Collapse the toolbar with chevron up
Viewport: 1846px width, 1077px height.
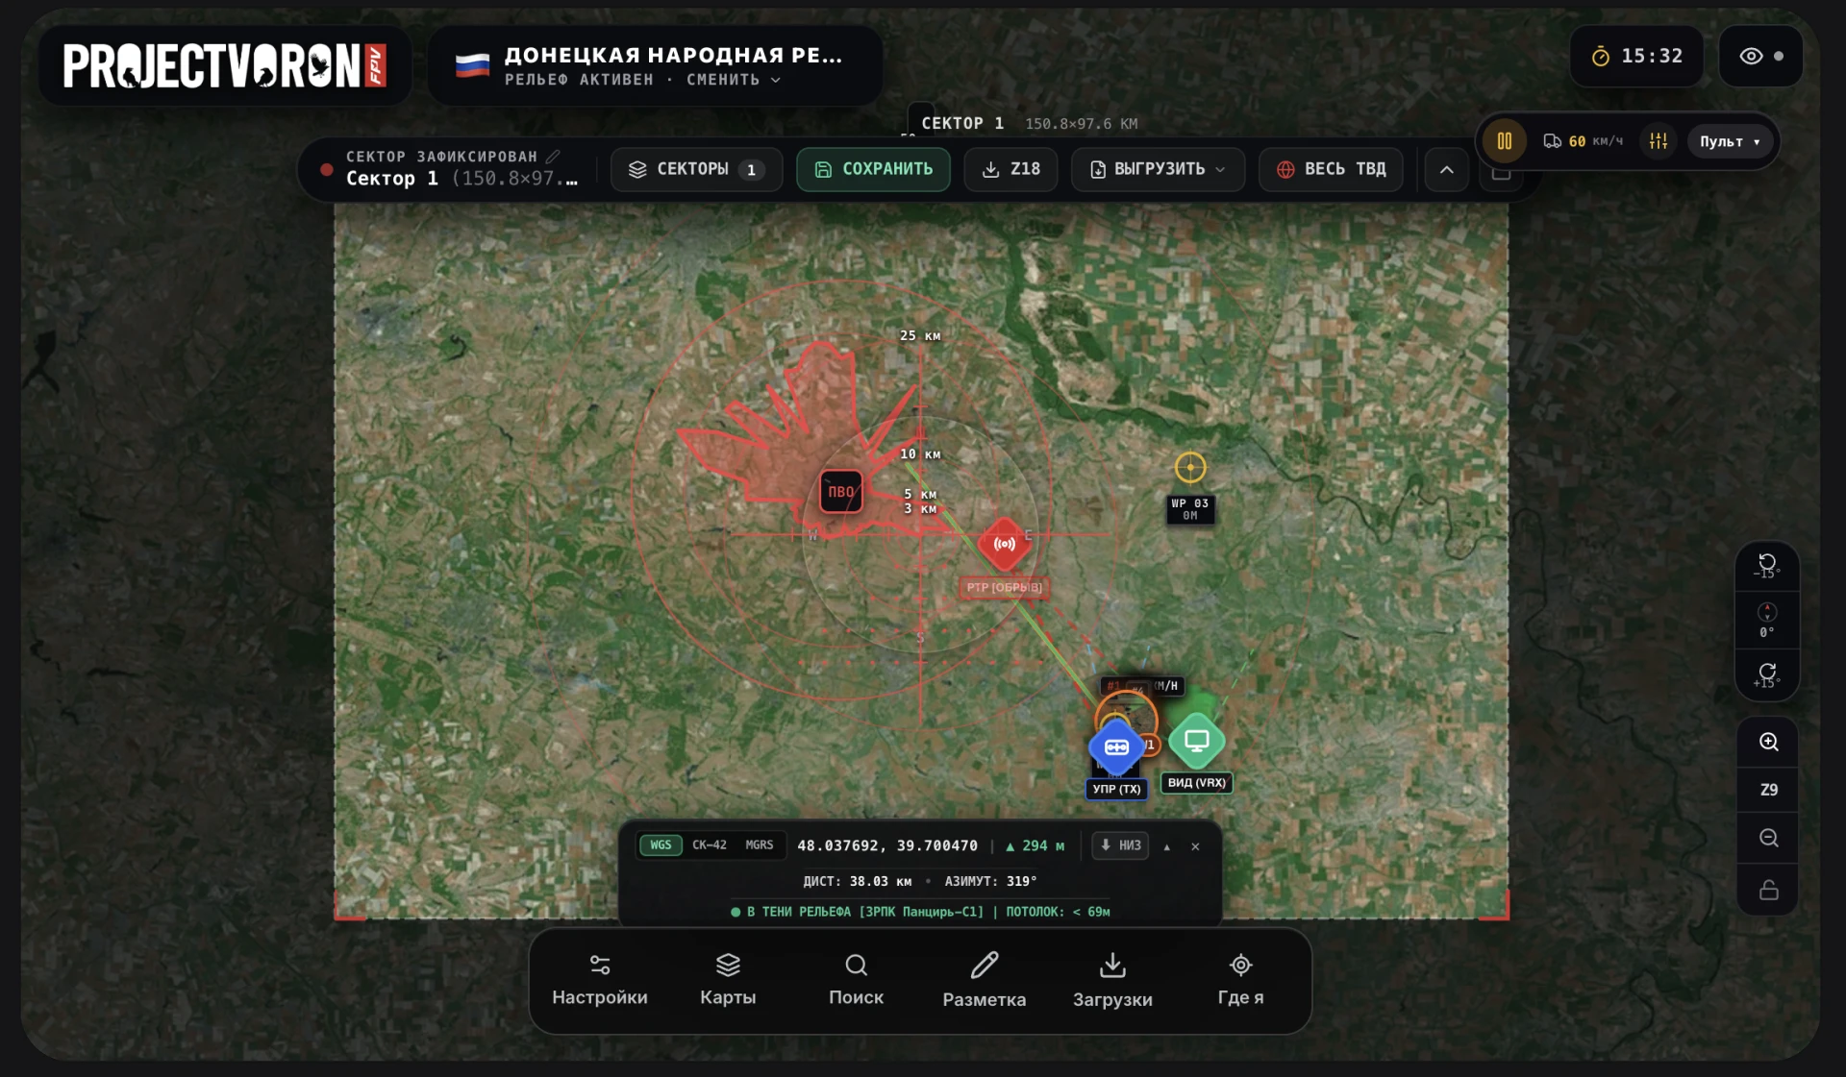pos(1446,170)
